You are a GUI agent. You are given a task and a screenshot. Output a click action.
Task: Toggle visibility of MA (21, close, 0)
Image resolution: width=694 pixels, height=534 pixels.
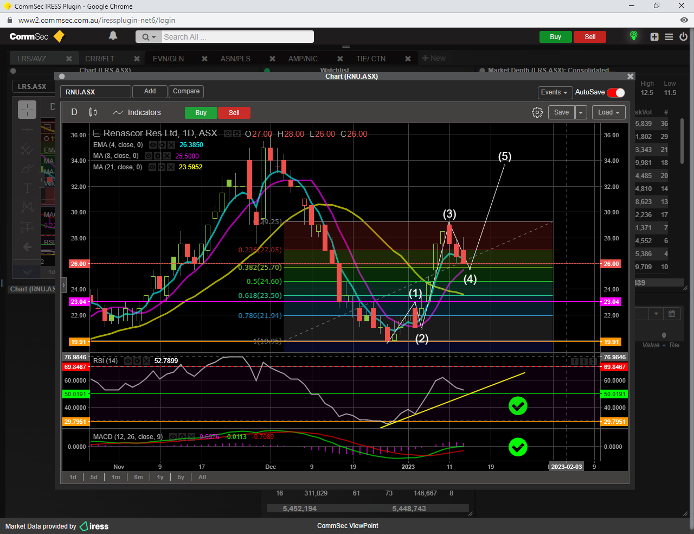tap(153, 167)
